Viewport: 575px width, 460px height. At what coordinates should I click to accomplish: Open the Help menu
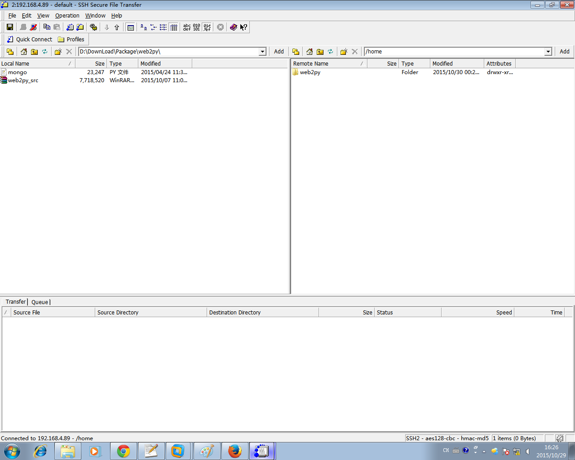(x=117, y=16)
